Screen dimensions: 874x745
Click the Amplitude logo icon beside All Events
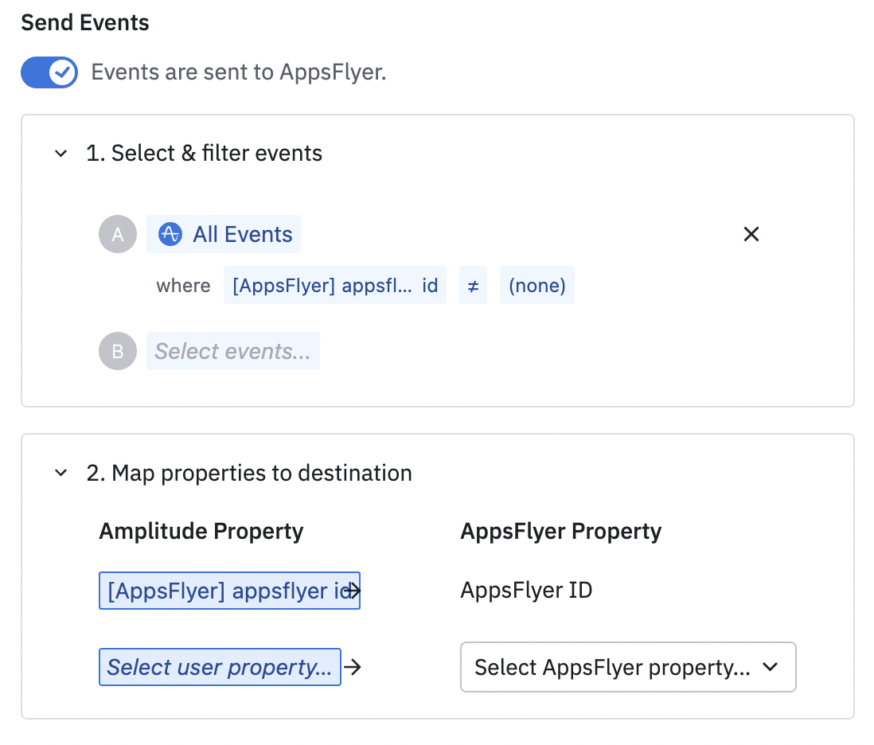[x=170, y=234]
